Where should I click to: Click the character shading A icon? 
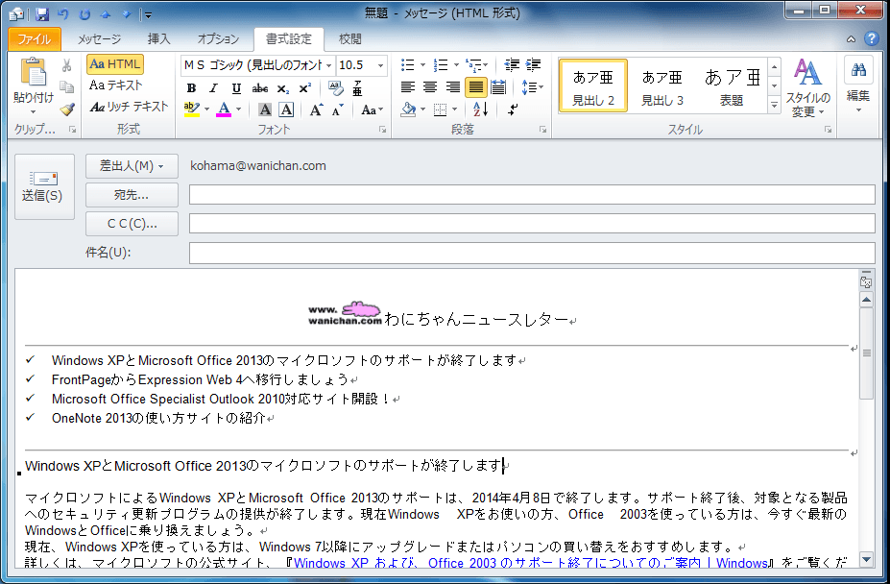tap(264, 109)
